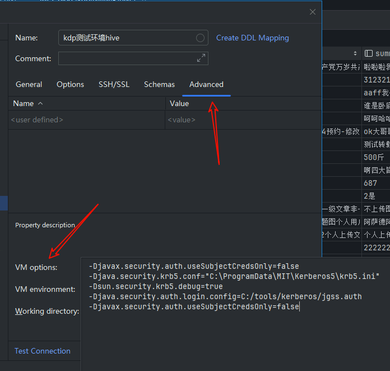Click the first useSubjectCredsOnly=false line
The image size is (390, 371).
pos(194,266)
